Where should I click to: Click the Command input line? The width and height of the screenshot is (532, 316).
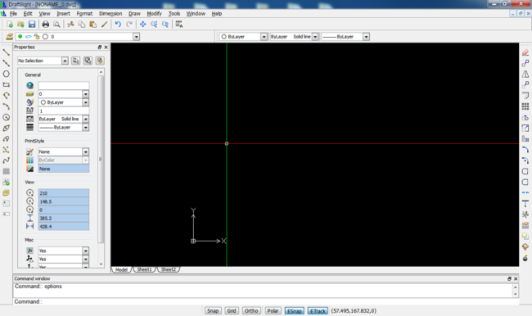264,301
